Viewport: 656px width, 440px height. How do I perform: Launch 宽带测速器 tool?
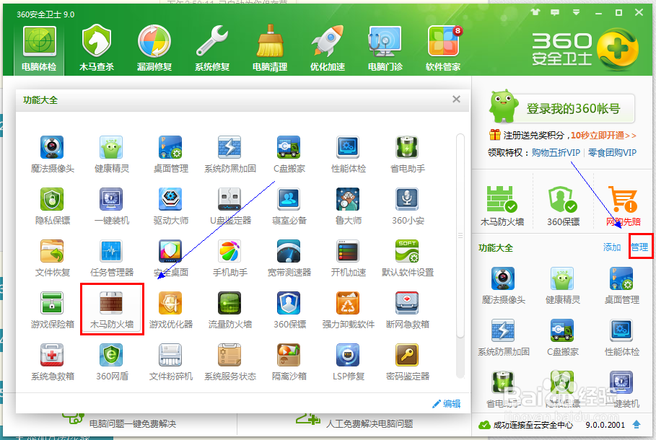coord(289,258)
